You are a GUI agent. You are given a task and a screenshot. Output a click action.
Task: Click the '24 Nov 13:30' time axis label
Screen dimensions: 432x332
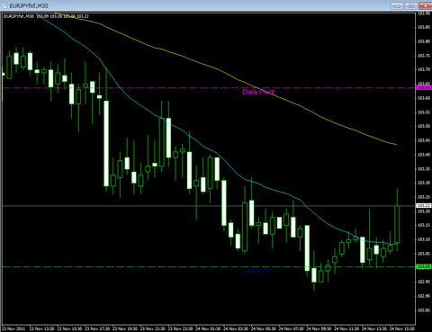(x=374, y=328)
